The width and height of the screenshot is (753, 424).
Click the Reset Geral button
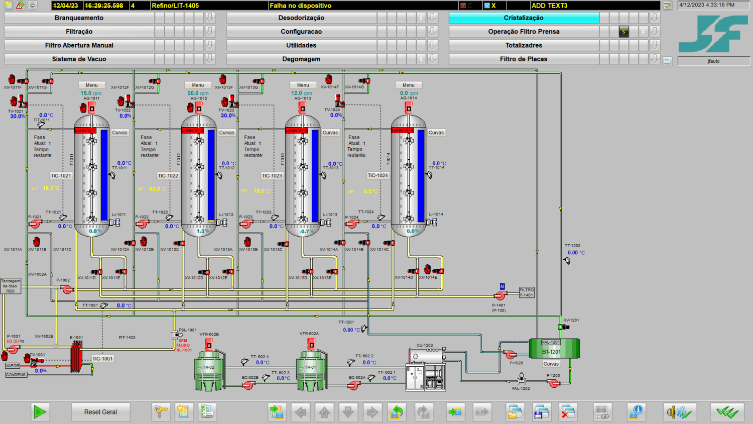tap(100, 412)
